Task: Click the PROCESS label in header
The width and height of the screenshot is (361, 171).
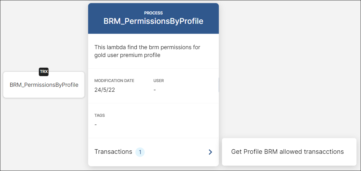Action: coord(153,13)
